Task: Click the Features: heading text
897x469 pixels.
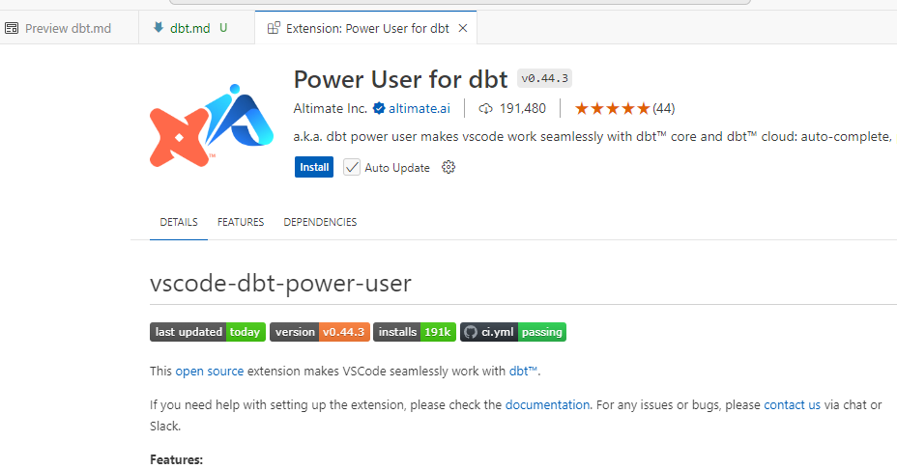Action: click(176, 460)
